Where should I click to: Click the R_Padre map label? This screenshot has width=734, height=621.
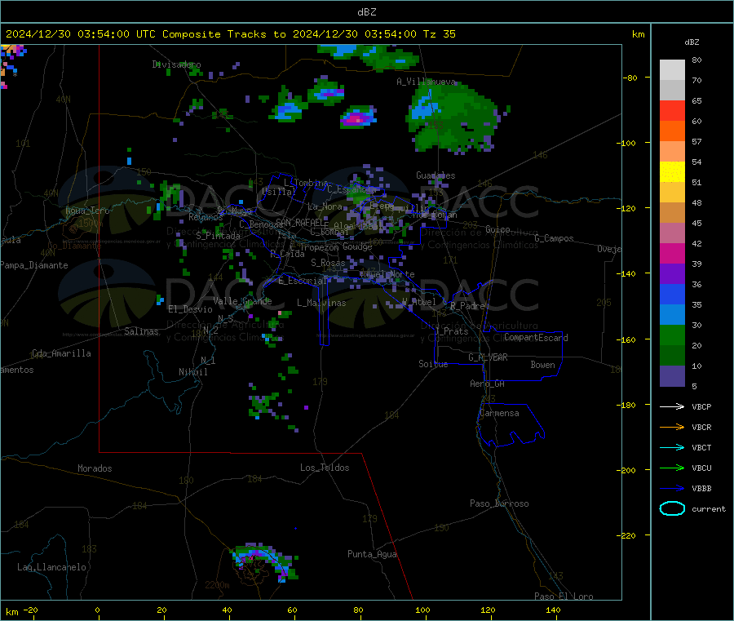click(467, 306)
